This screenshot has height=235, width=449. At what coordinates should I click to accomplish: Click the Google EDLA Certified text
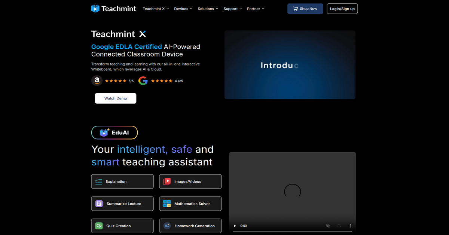tap(126, 47)
